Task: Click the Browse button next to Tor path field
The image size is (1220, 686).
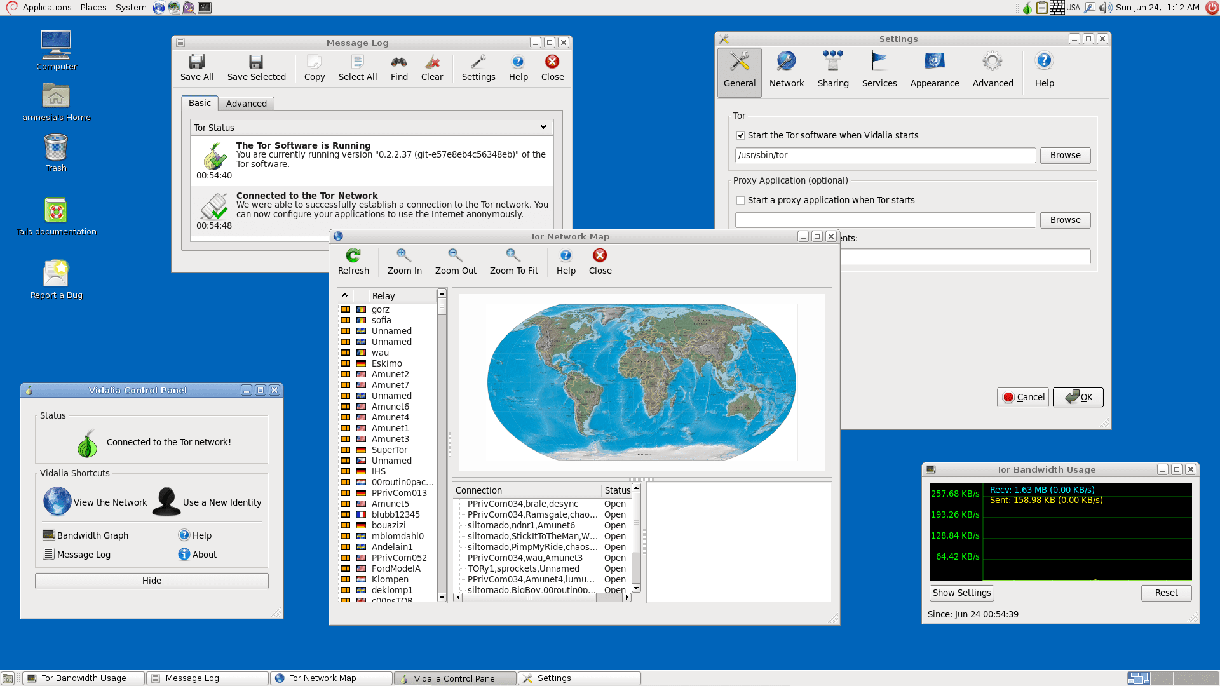Action: pos(1065,155)
